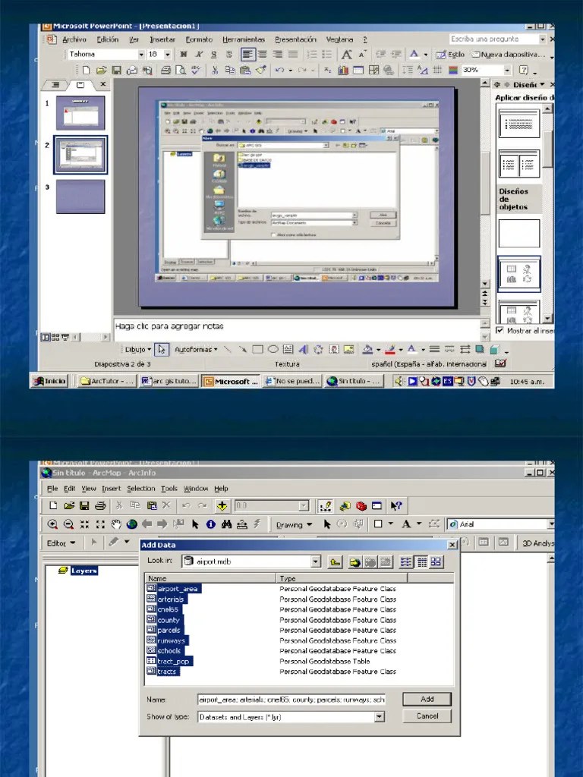Click the Name input field in Add Data
Screen dimensions: 583x777
coord(291,700)
